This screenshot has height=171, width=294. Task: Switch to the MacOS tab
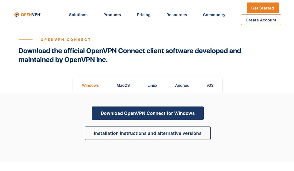point(123,85)
